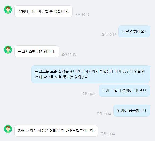The height and width of the screenshot is (141, 155).
Task: Click agent avatar beside 상황에 따라 지연될 message
Action: (8, 10)
